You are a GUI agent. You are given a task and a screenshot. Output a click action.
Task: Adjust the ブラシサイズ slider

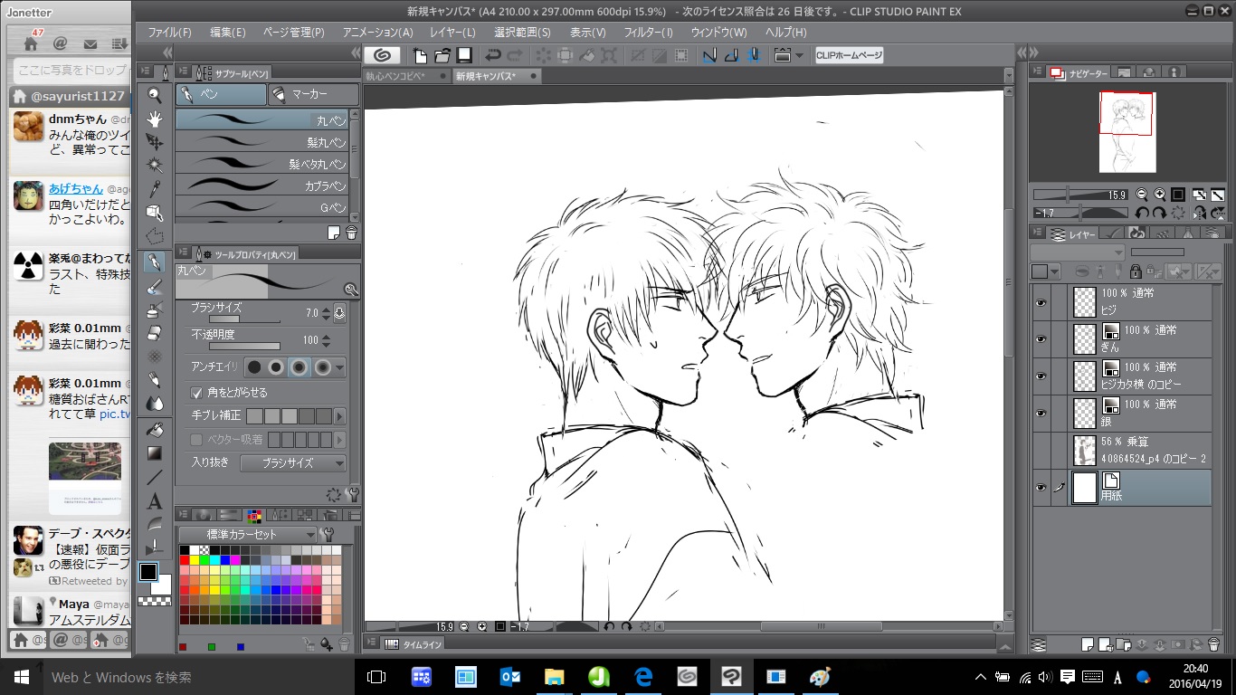pyautogui.click(x=244, y=319)
